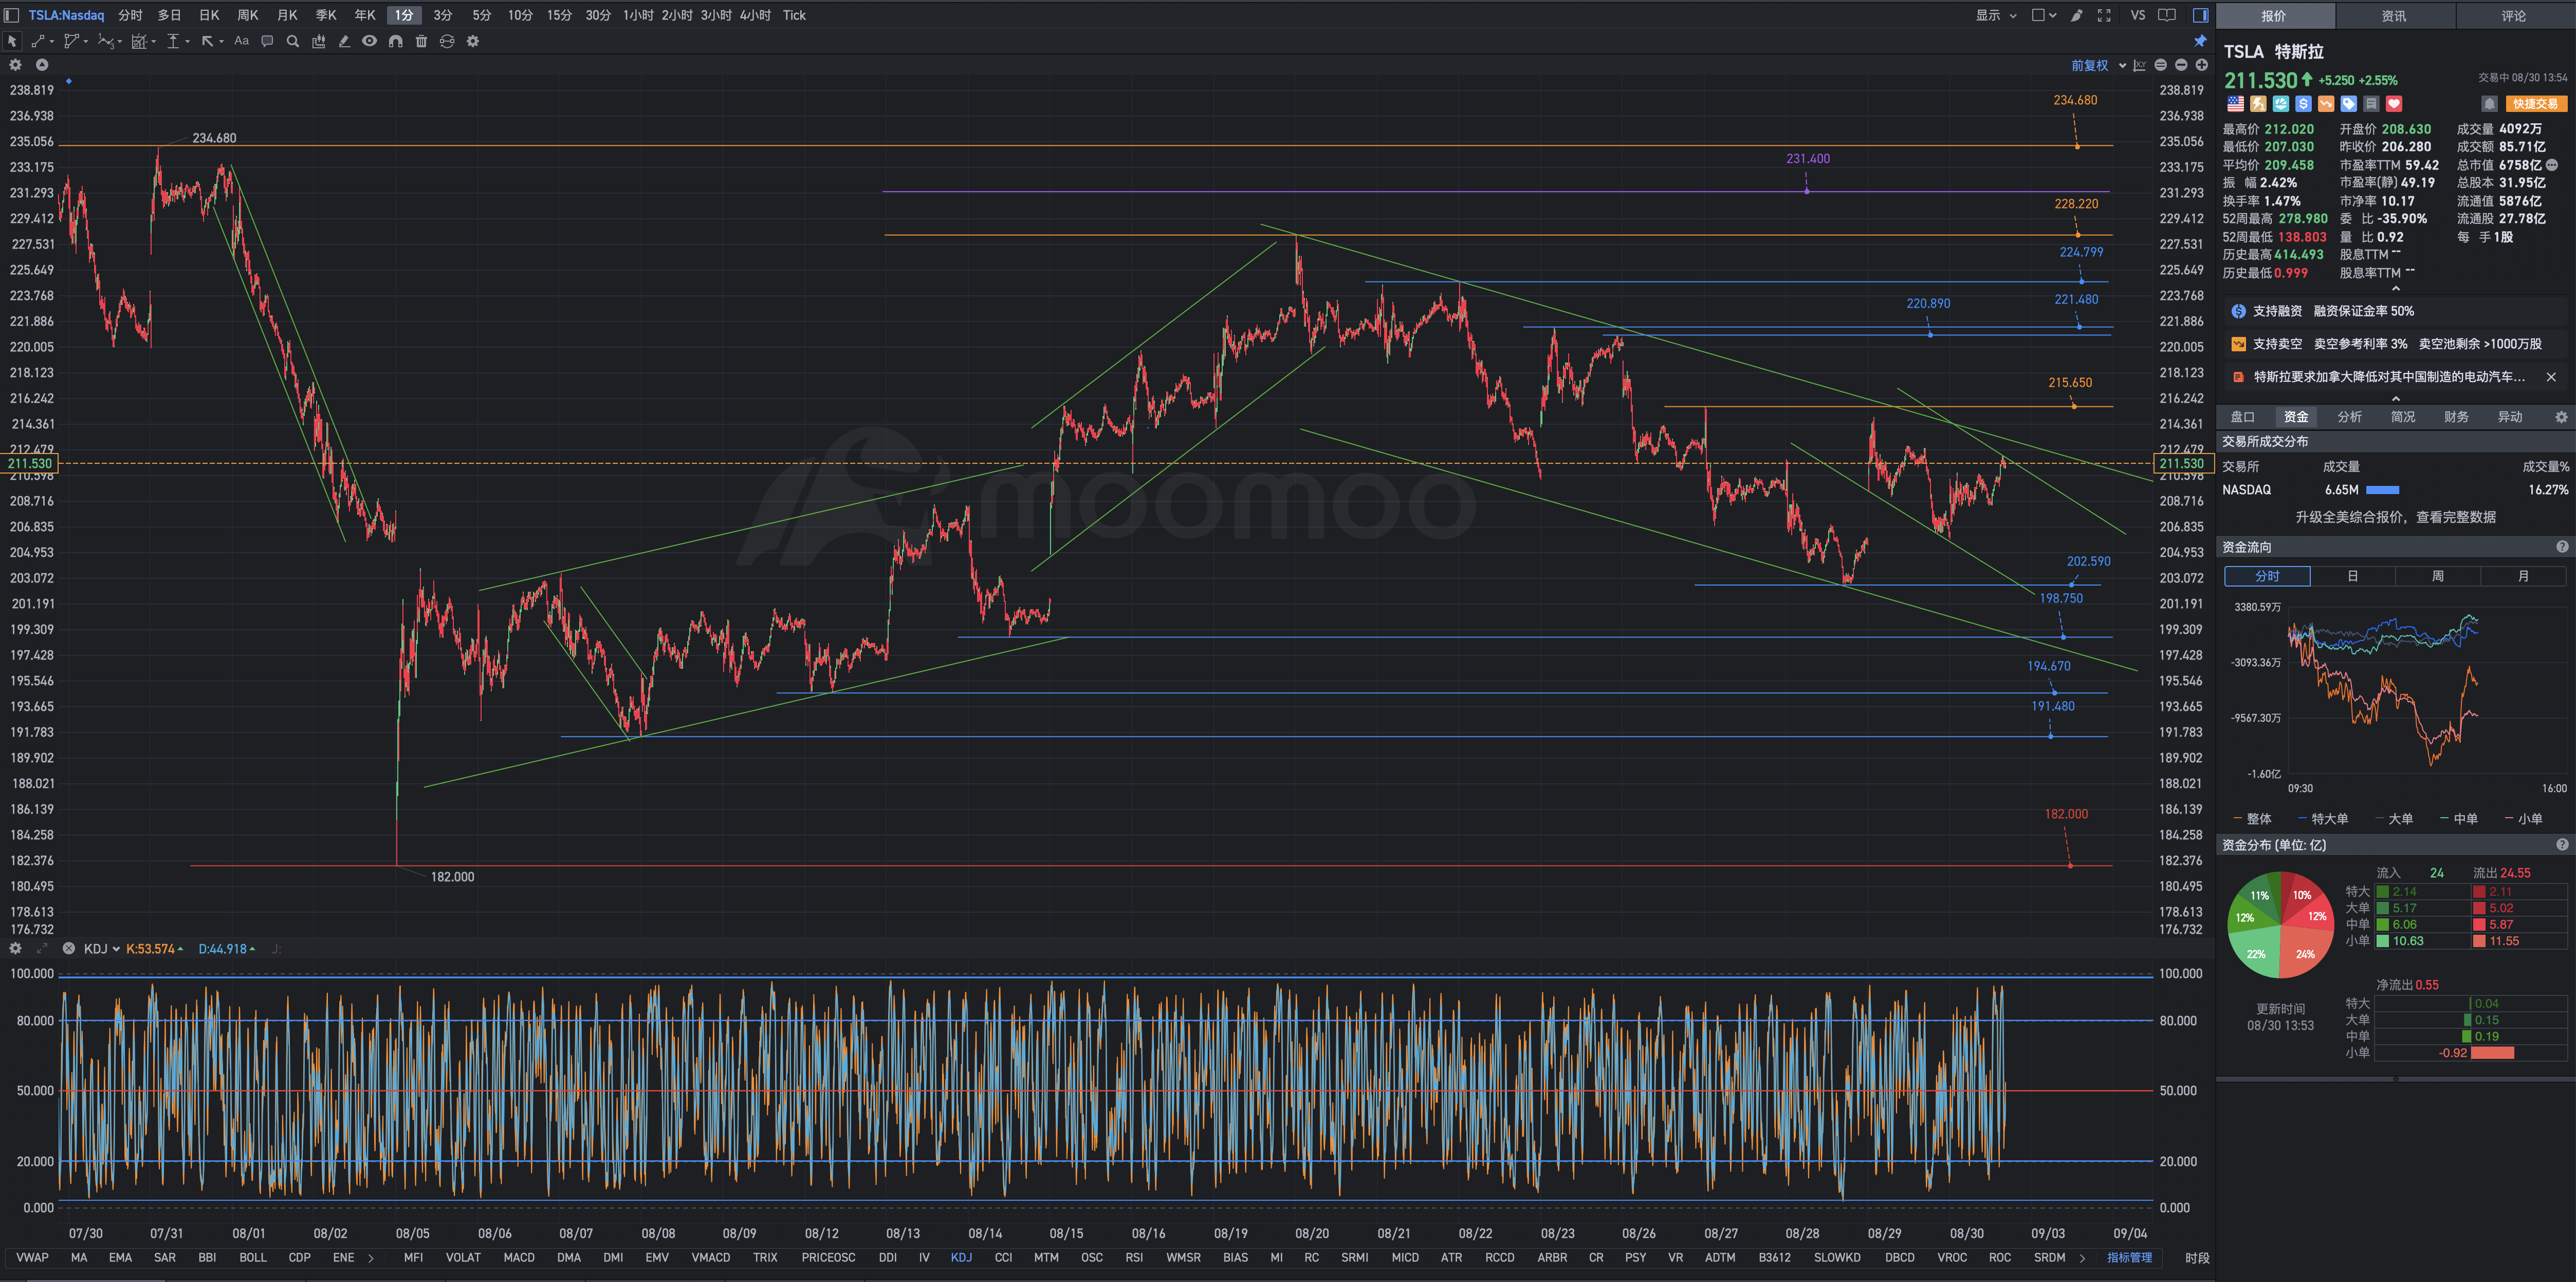The width and height of the screenshot is (2576, 1282).
Task: Expand the KDJ indicator pane
Action: point(42,948)
